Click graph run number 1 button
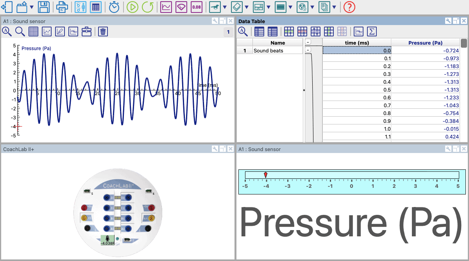Screen dimensions: 469x261 (228, 32)
